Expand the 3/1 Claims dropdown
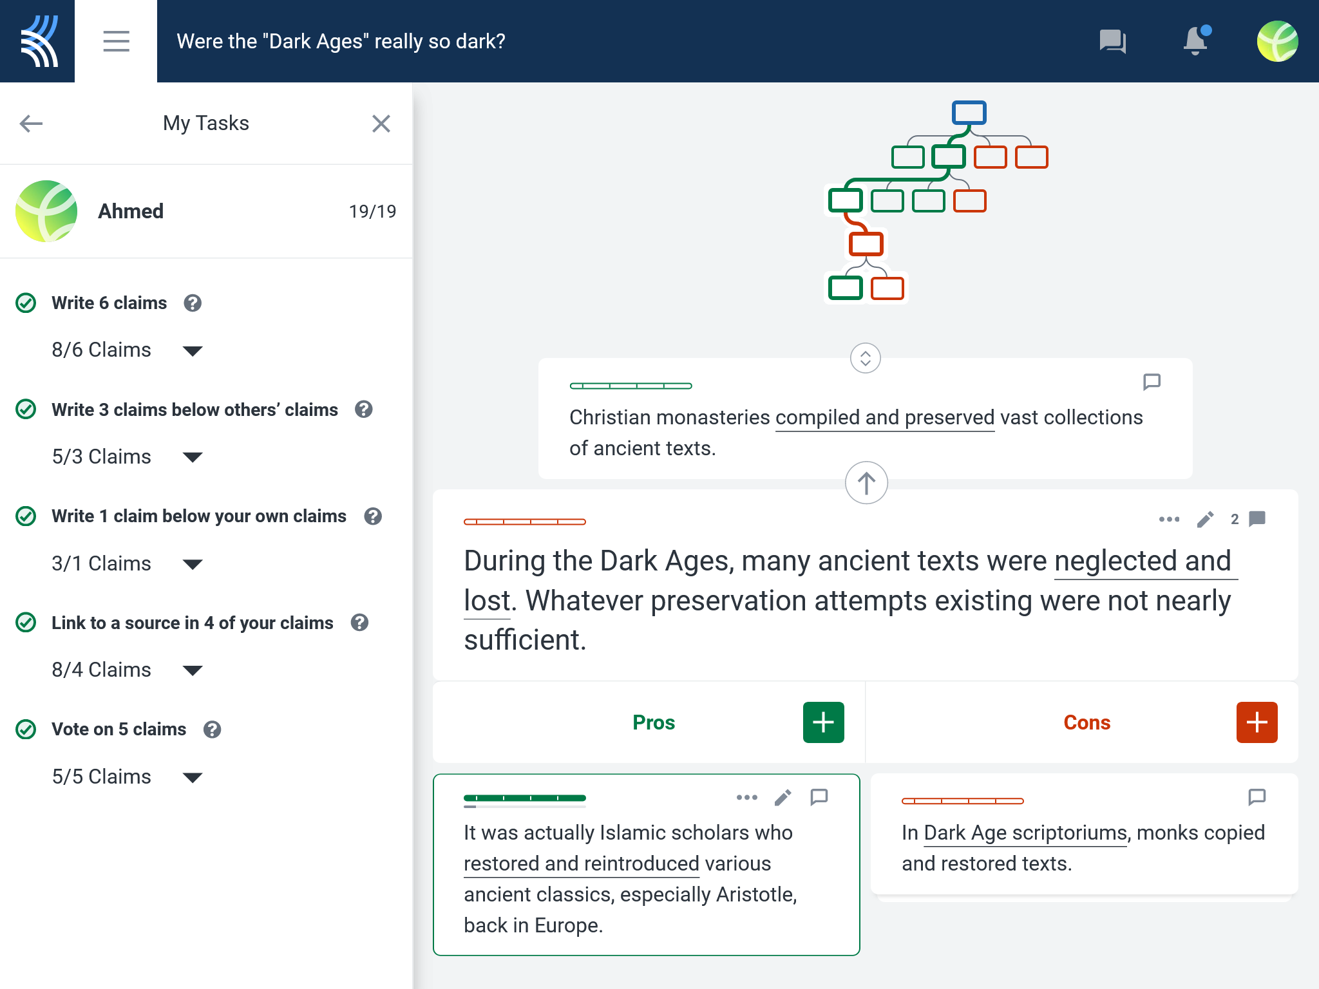 tap(193, 564)
